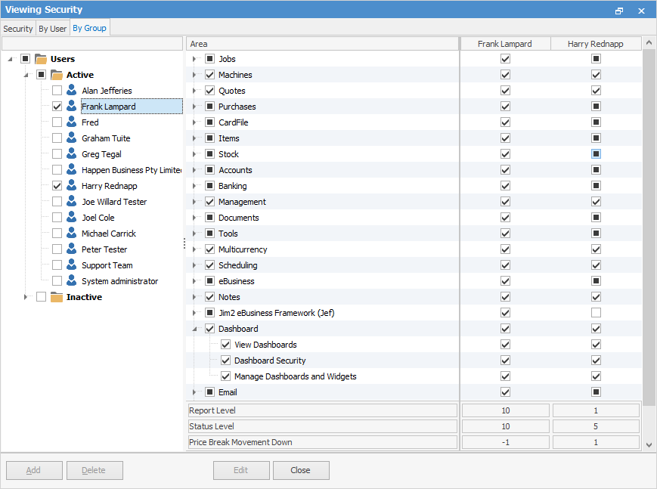
Task: Click the user icon beside Harry Rednapp
Action: [x=72, y=185]
